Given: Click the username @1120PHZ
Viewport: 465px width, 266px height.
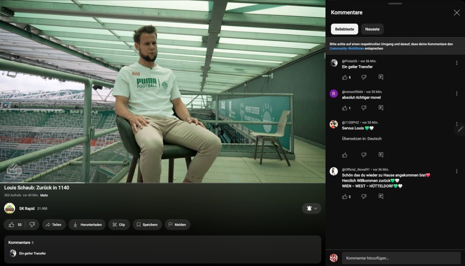Looking at the screenshot, I should tap(350, 123).
